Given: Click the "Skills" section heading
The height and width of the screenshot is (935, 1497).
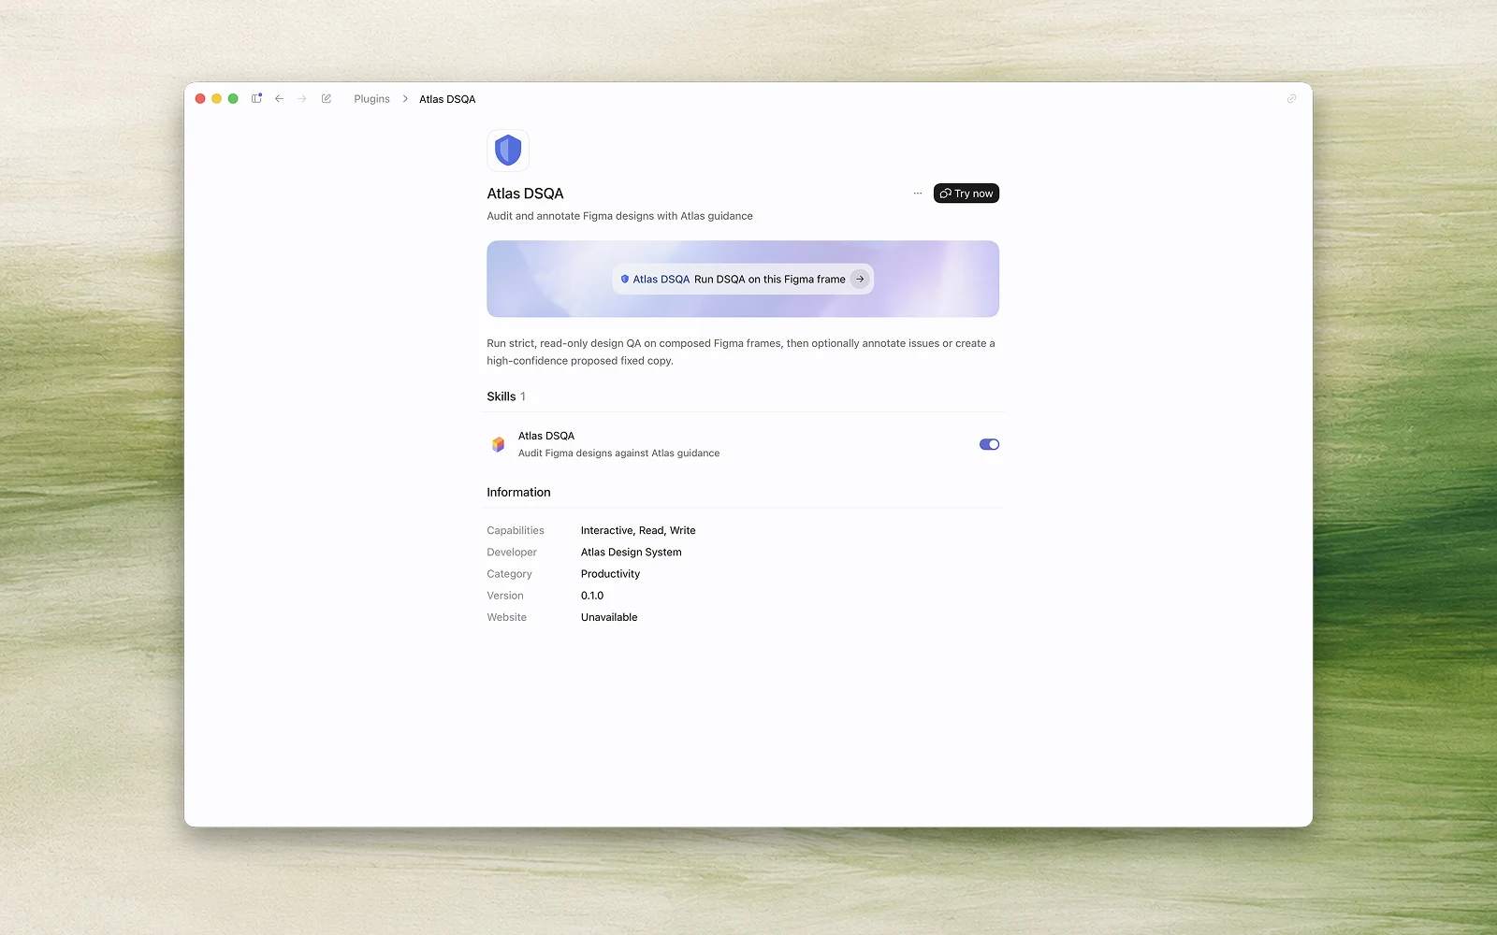Looking at the screenshot, I should [x=501, y=396].
